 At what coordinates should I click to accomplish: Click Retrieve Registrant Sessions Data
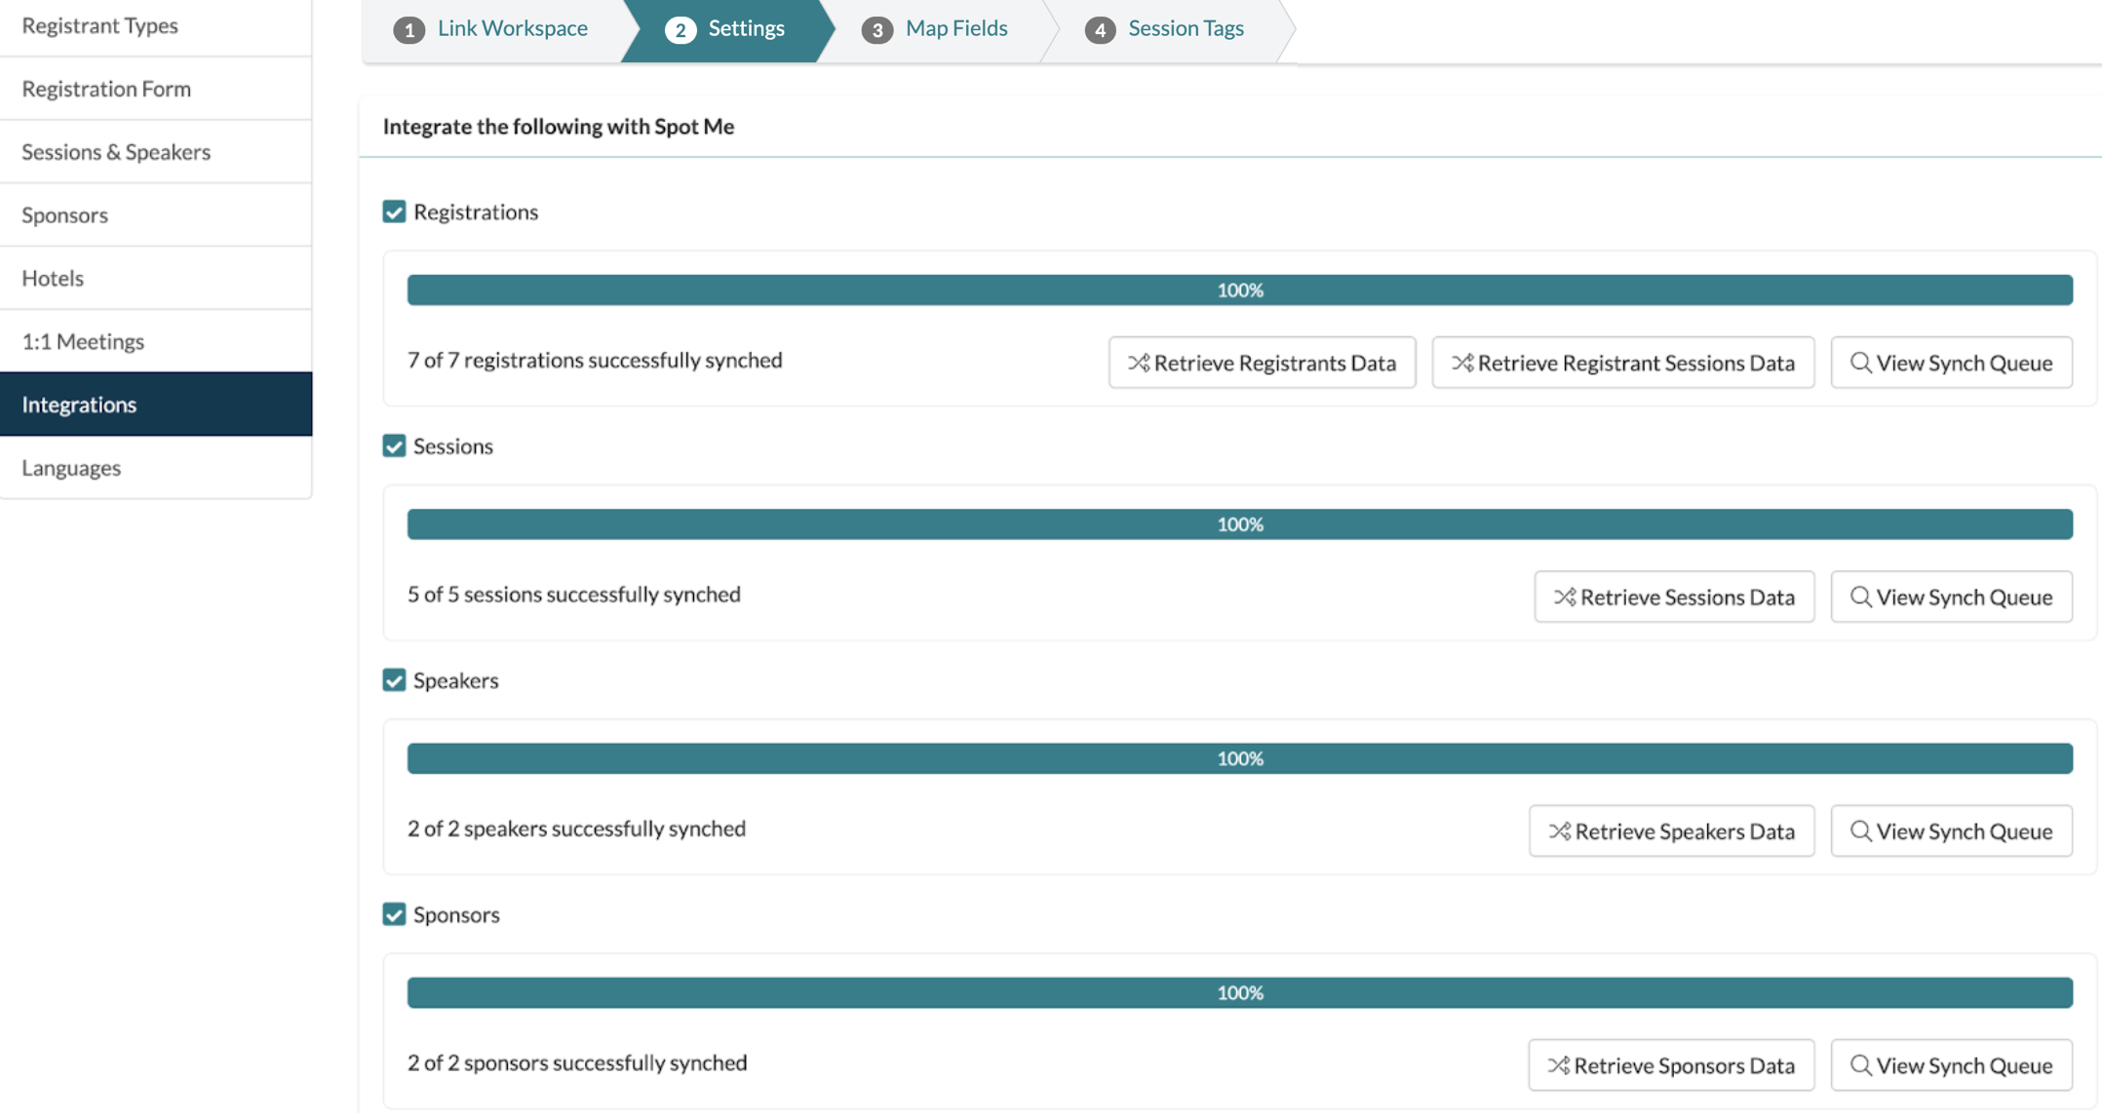click(x=1621, y=362)
